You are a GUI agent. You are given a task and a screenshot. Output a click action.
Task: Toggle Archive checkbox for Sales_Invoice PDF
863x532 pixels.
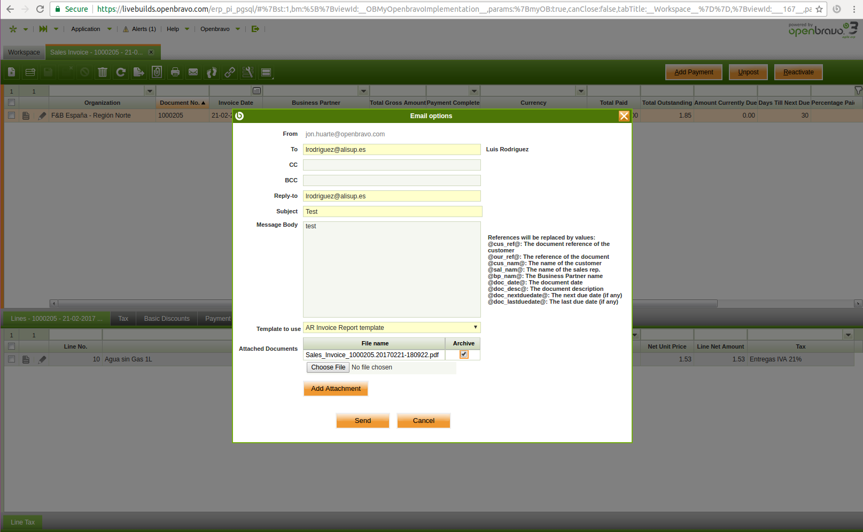464,354
